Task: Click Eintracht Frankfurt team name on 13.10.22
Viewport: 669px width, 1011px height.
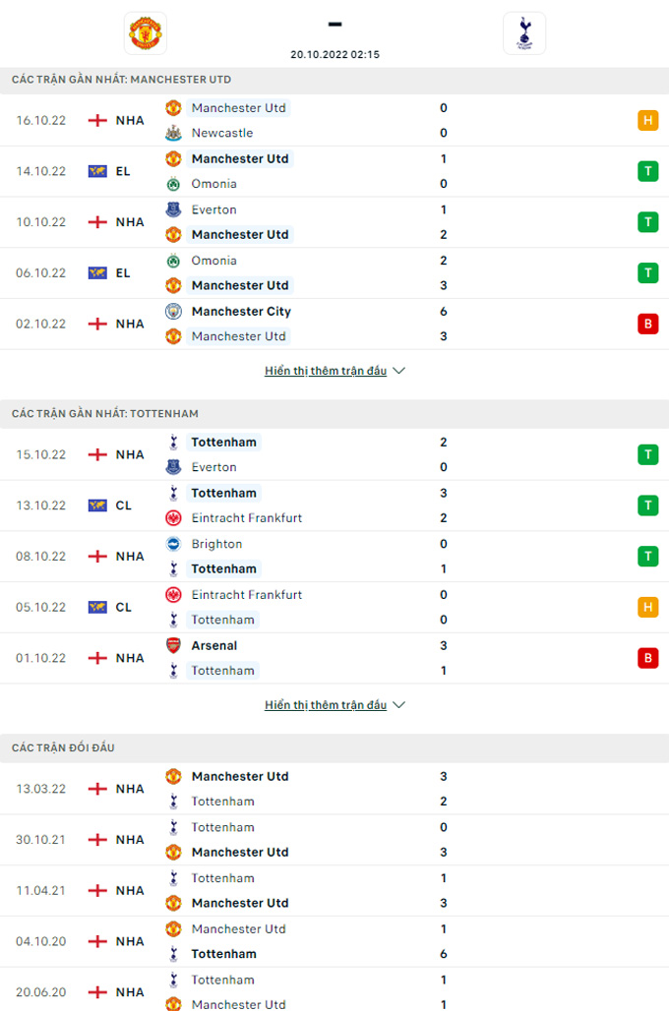Action: [x=246, y=518]
